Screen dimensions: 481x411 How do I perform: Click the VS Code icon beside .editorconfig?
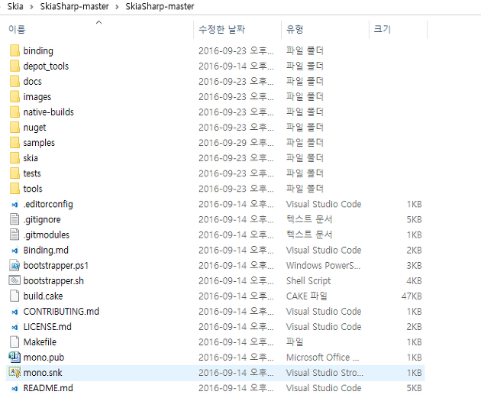15,205
